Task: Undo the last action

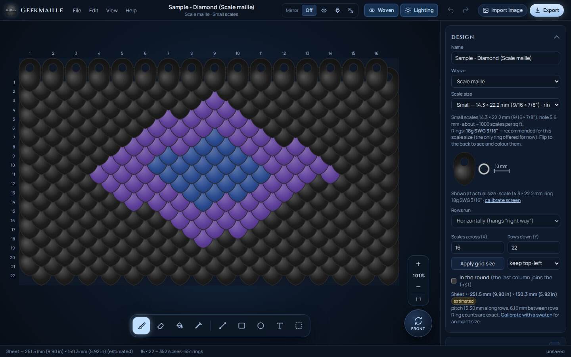Action: click(450, 10)
